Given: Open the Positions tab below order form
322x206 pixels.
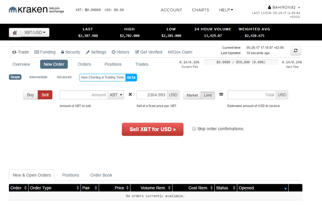Looking at the screenshot, I should (x=70, y=175).
